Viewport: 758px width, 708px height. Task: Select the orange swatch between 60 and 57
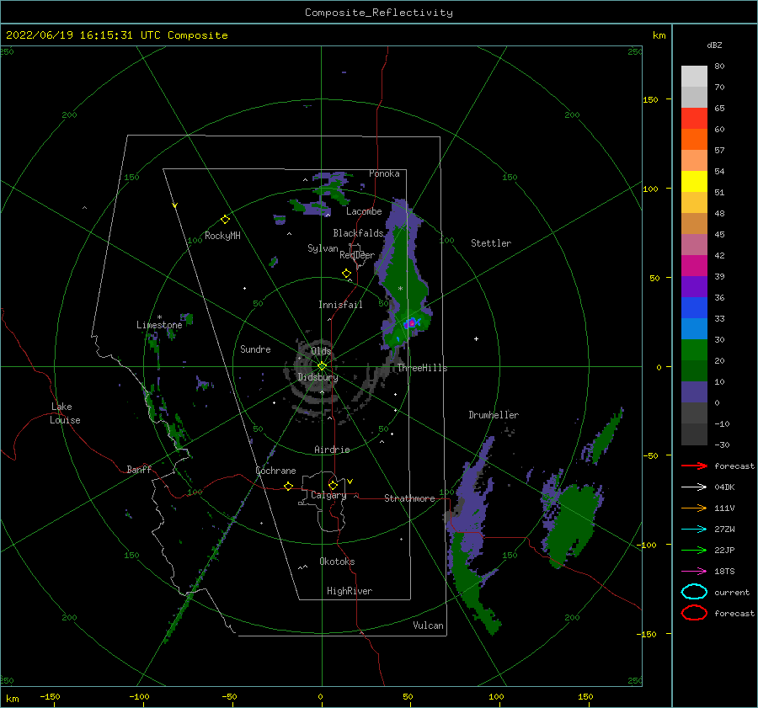(694, 139)
